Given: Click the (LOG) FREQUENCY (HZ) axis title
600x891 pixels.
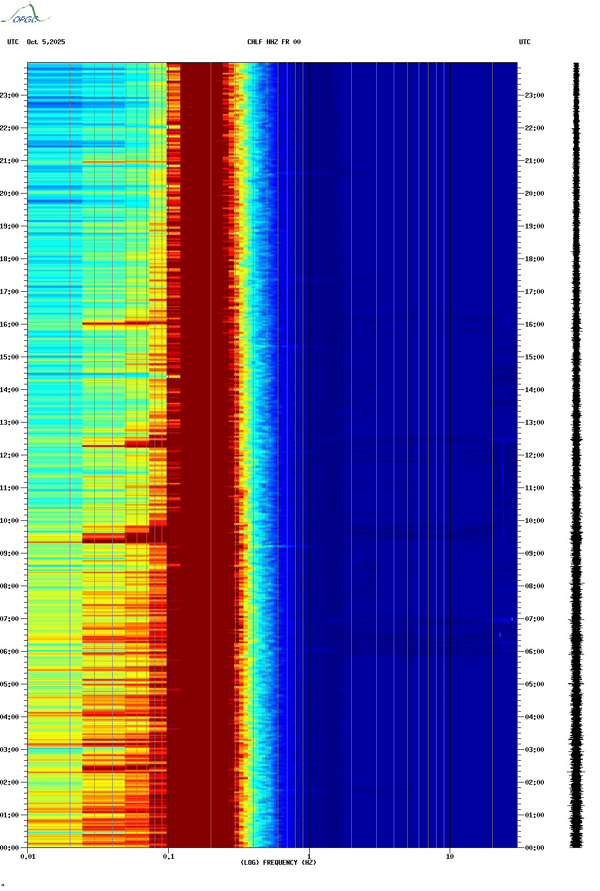Looking at the screenshot, I should click(x=278, y=863).
